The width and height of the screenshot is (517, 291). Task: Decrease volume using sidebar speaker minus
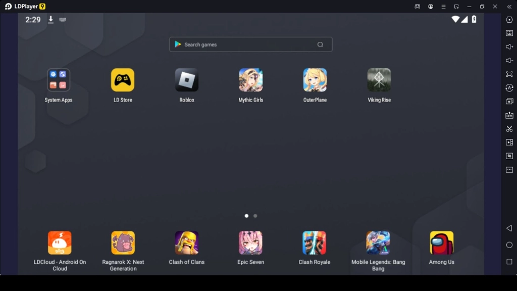click(x=509, y=61)
